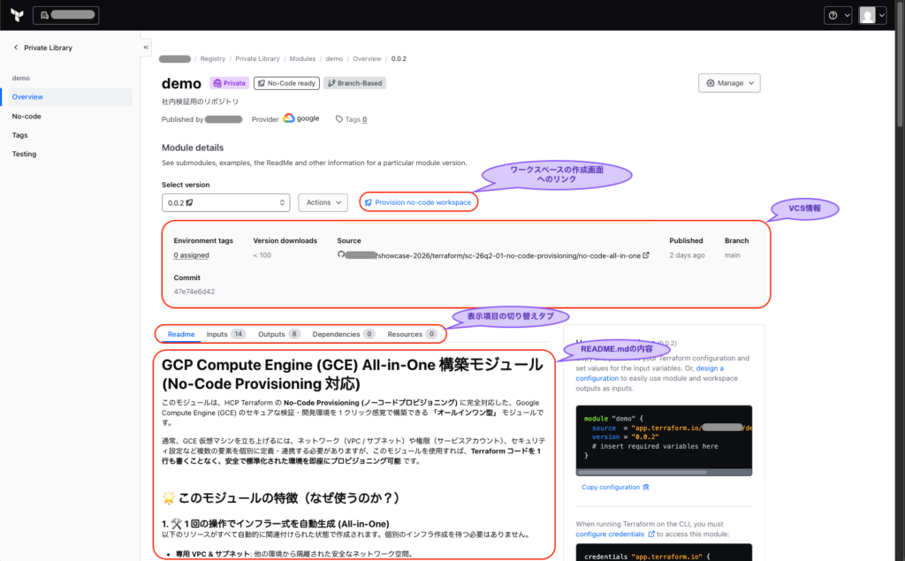
Task: Open the user avatar menu
Action: pyautogui.click(x=872, y=16)
